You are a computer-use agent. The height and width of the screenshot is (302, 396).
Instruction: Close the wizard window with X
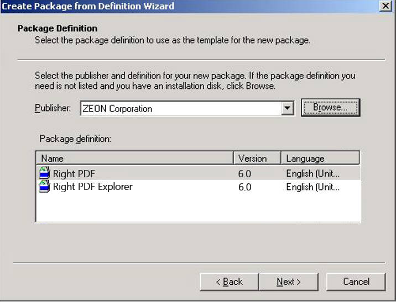click(385, 6)
